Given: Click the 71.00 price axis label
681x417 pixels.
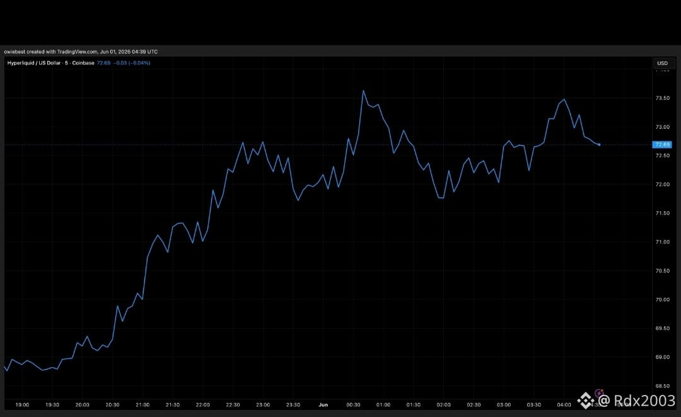Looking at the screenshot, I should tap(662, 242).
